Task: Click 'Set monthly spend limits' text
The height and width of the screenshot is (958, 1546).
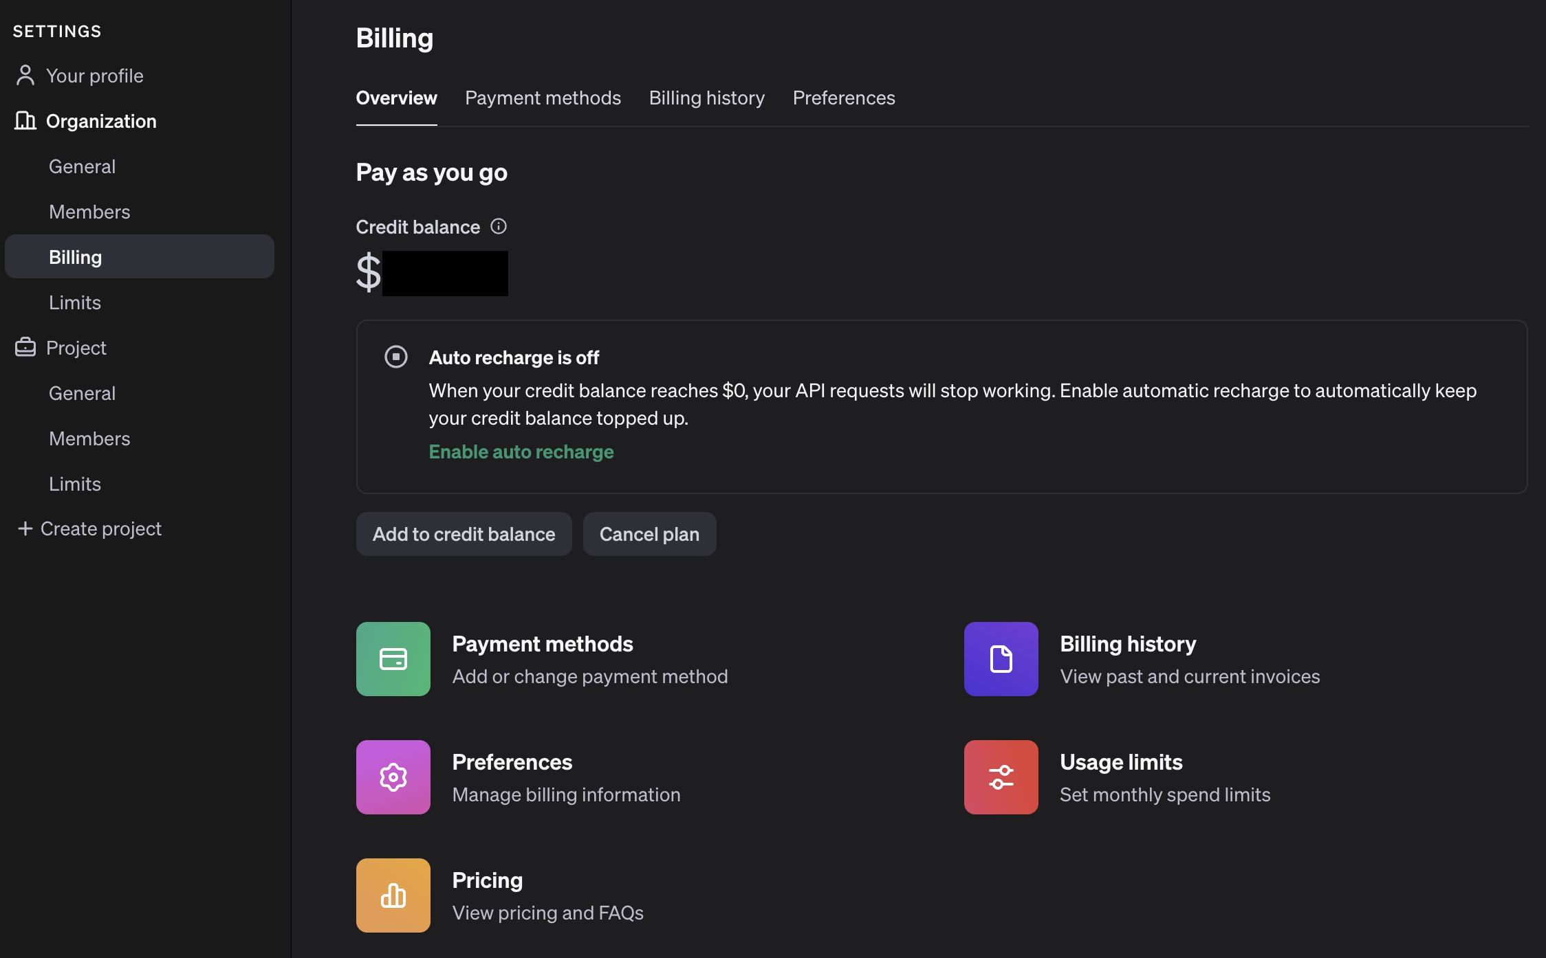Action: pos(1166,795)
